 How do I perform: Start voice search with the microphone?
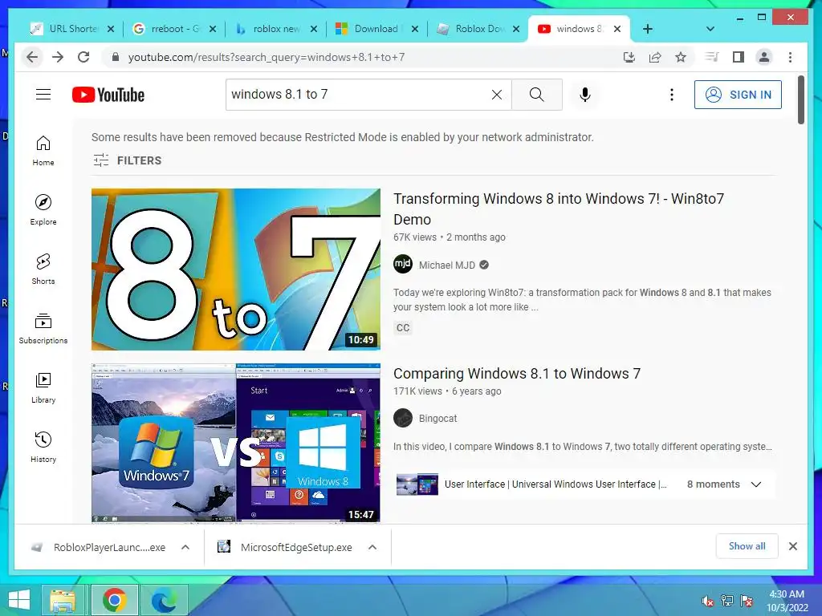585,95
